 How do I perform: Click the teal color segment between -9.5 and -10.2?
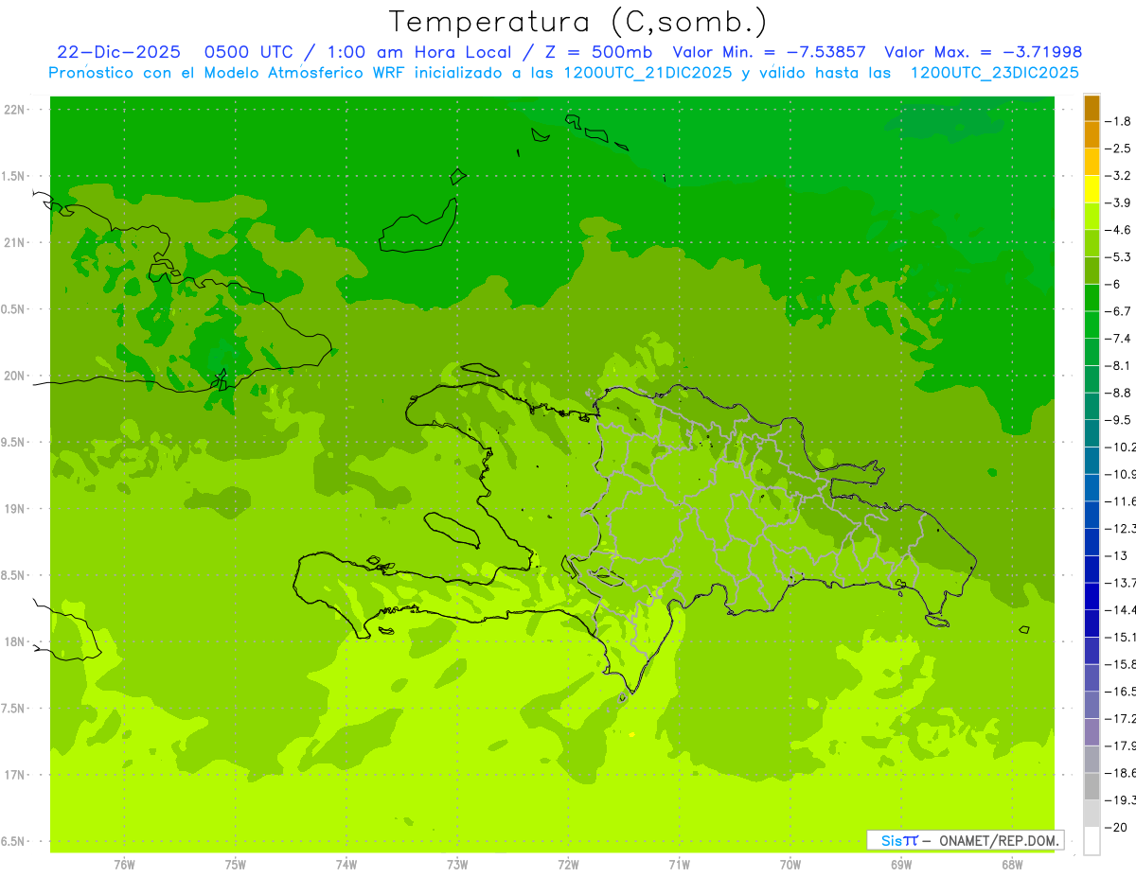pos(1092,433)
